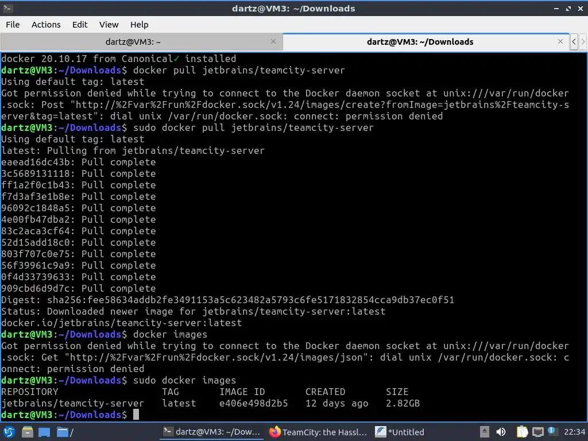
Task: Switch to the *Untitled editor window
Action: [x=400, y=432]
